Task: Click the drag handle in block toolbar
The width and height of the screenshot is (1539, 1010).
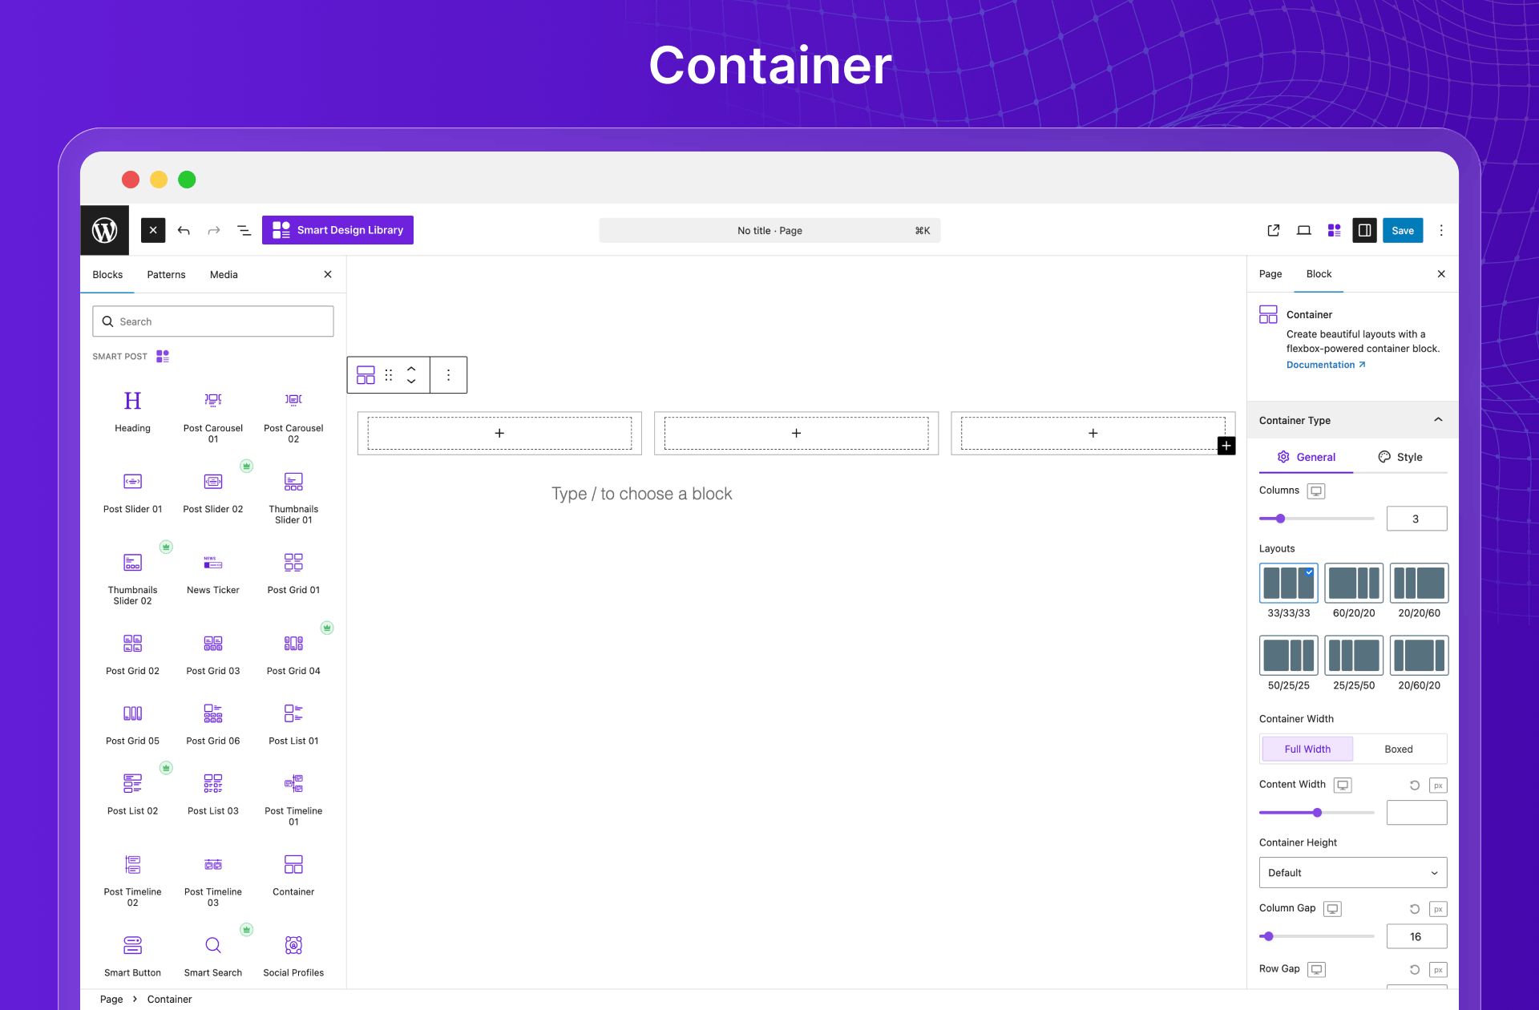Action: 389,375
